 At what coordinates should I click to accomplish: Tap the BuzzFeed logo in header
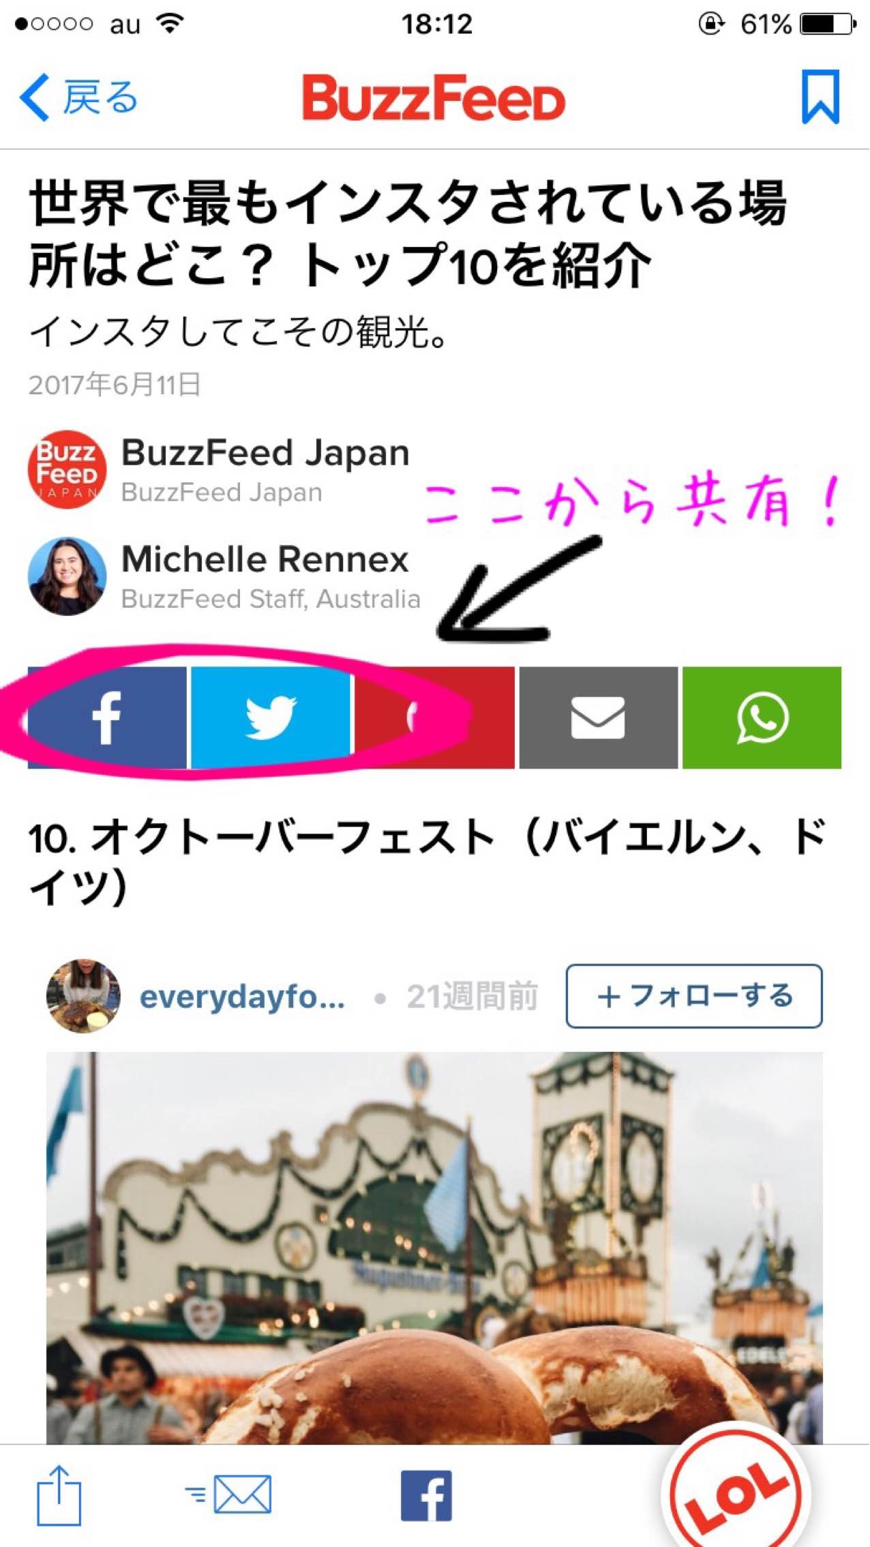pos(434,98)
